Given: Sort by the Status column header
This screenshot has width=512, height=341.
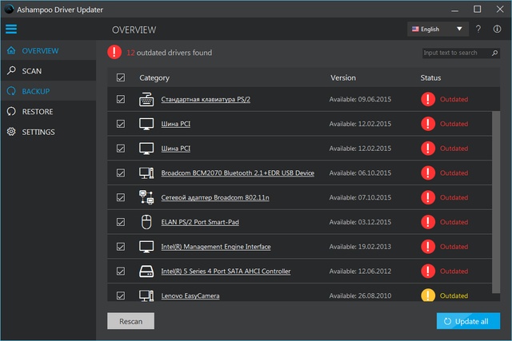Looking at the screenshot, I should click(x=430, y=78).
